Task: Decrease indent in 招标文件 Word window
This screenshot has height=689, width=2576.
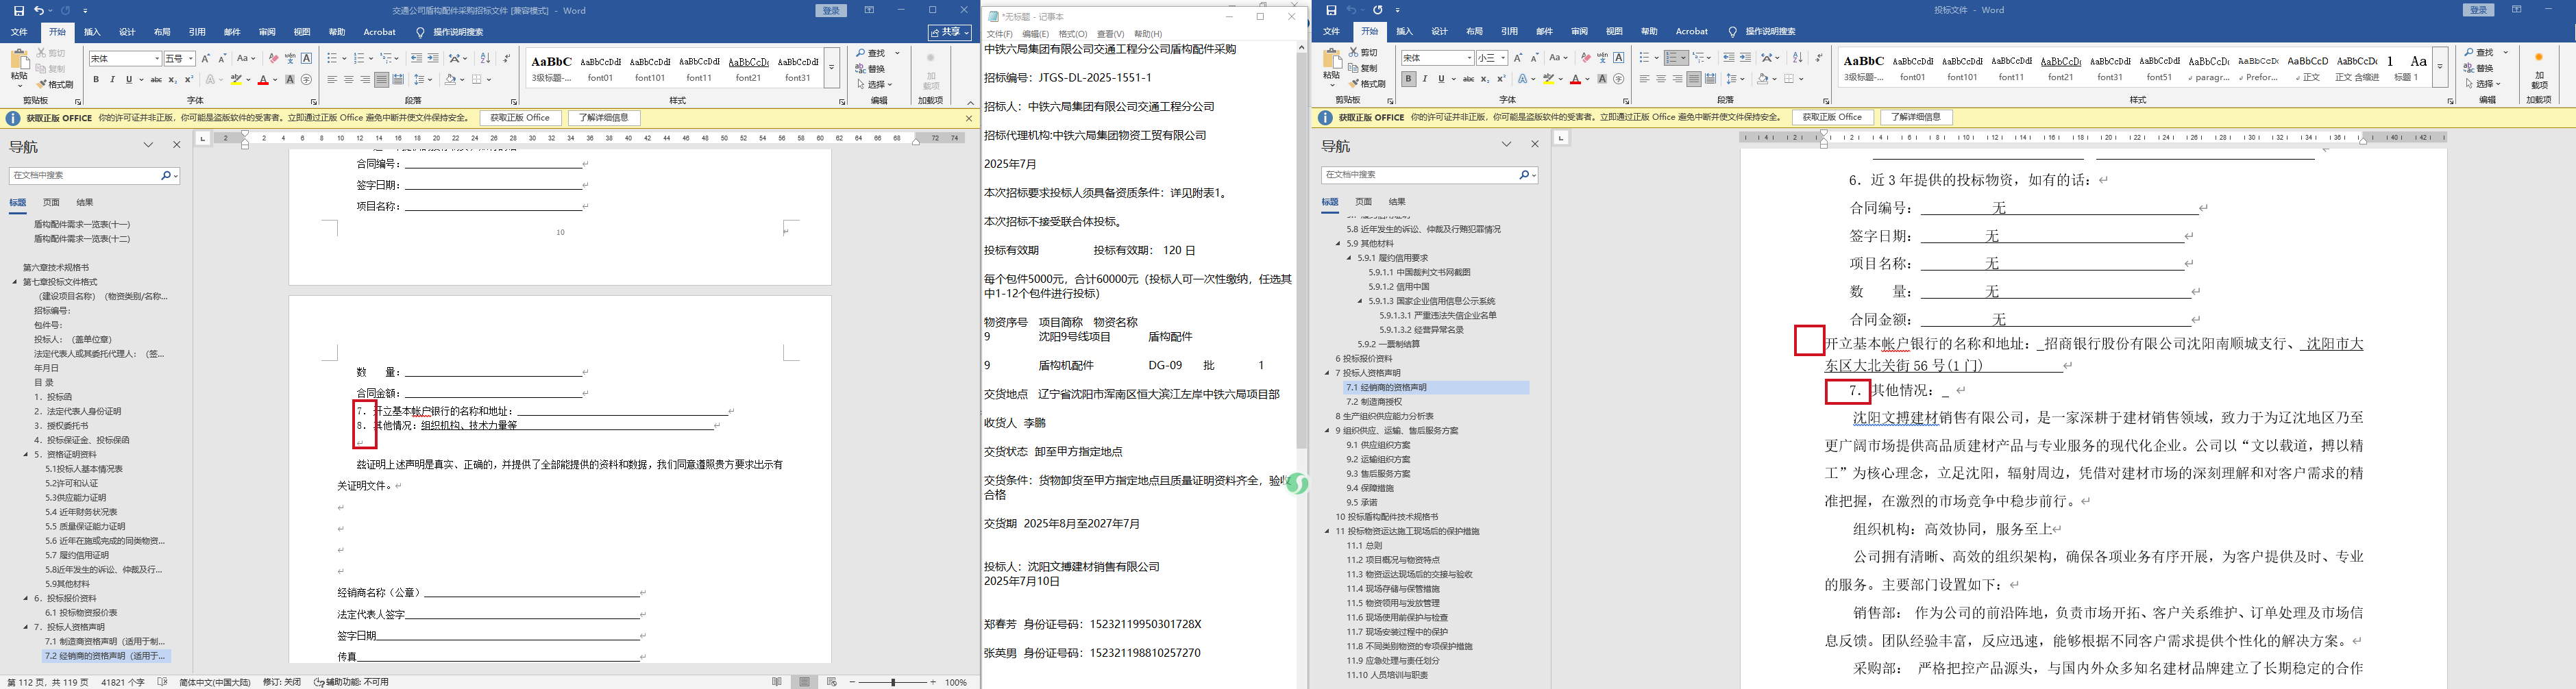Action: [x=416, y=59]
